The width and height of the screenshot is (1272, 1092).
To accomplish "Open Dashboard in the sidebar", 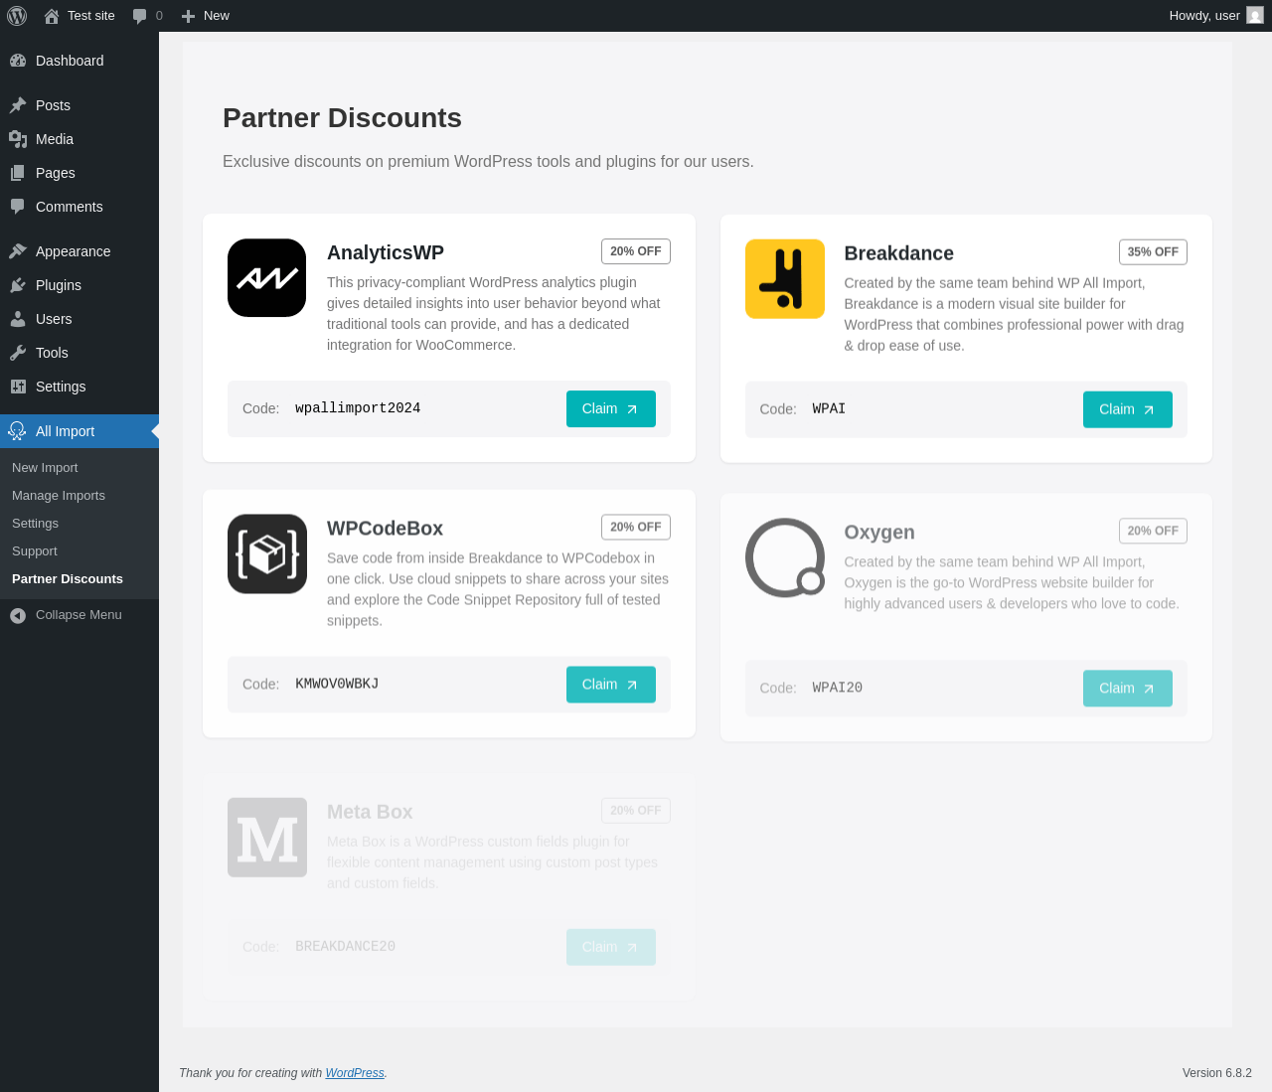I will click(79, 61).
